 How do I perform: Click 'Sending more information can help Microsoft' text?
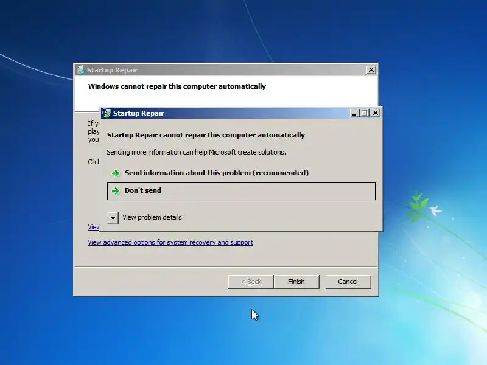(x=196, y=152)
